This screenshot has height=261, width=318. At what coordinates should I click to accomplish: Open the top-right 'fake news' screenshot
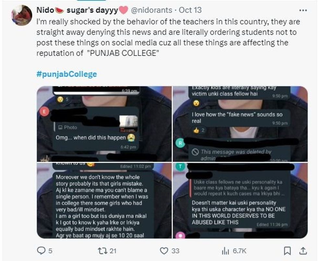click(x=240, y=124)
